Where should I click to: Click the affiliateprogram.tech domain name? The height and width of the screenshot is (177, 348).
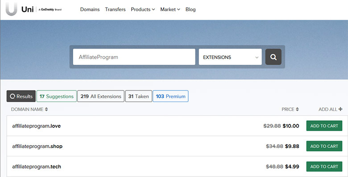37,167
